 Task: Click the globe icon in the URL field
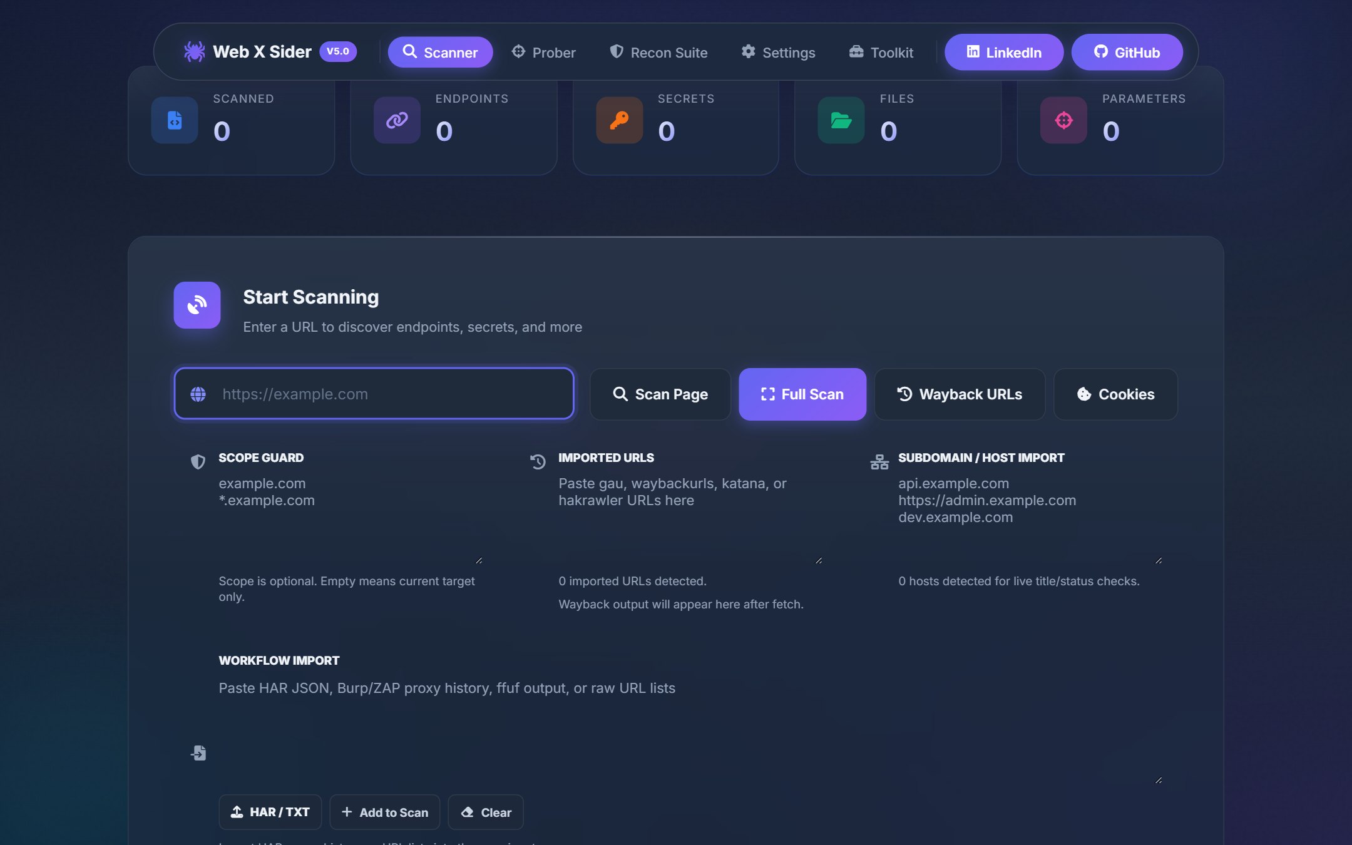click(198, 394)
